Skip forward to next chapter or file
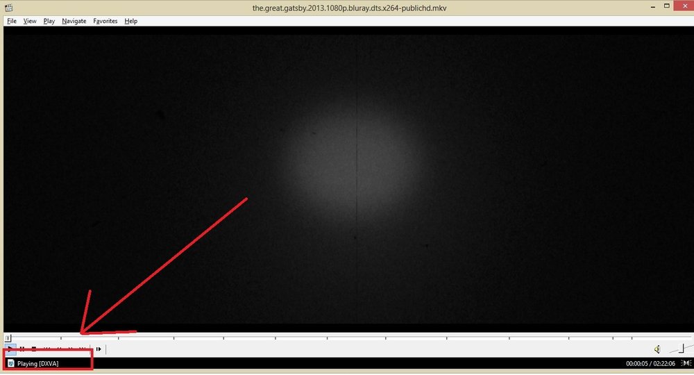The image size is (694, 375). (83, 349)
